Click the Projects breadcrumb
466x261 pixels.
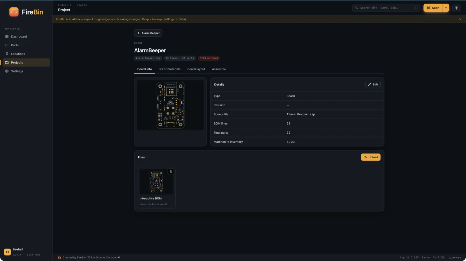[x=65, y=5]
